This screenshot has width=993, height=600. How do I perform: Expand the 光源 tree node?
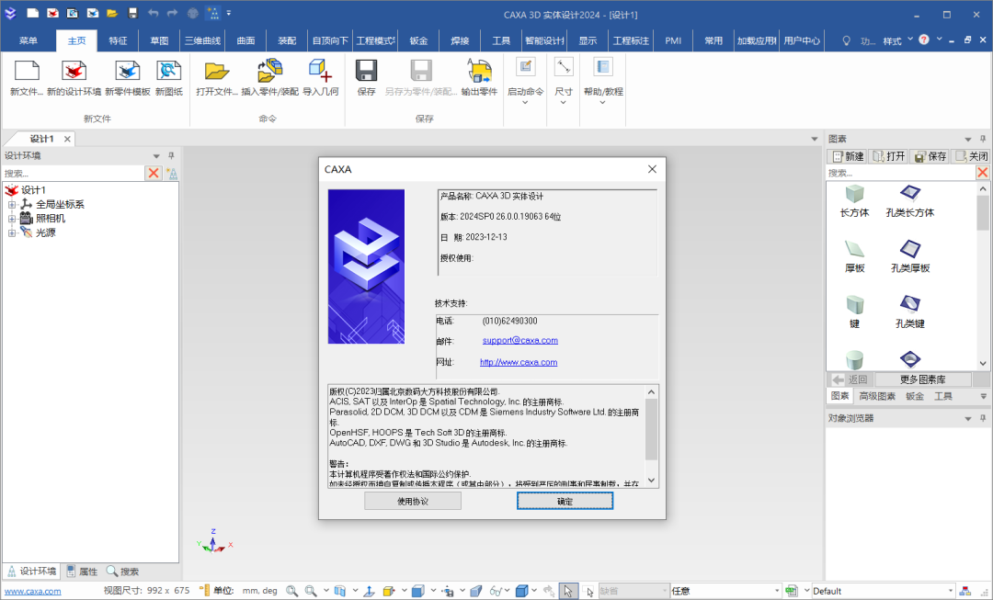pyautogui.click(x=11, y=232)
